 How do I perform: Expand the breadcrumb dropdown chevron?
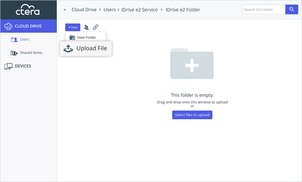[x=65, y=10]
